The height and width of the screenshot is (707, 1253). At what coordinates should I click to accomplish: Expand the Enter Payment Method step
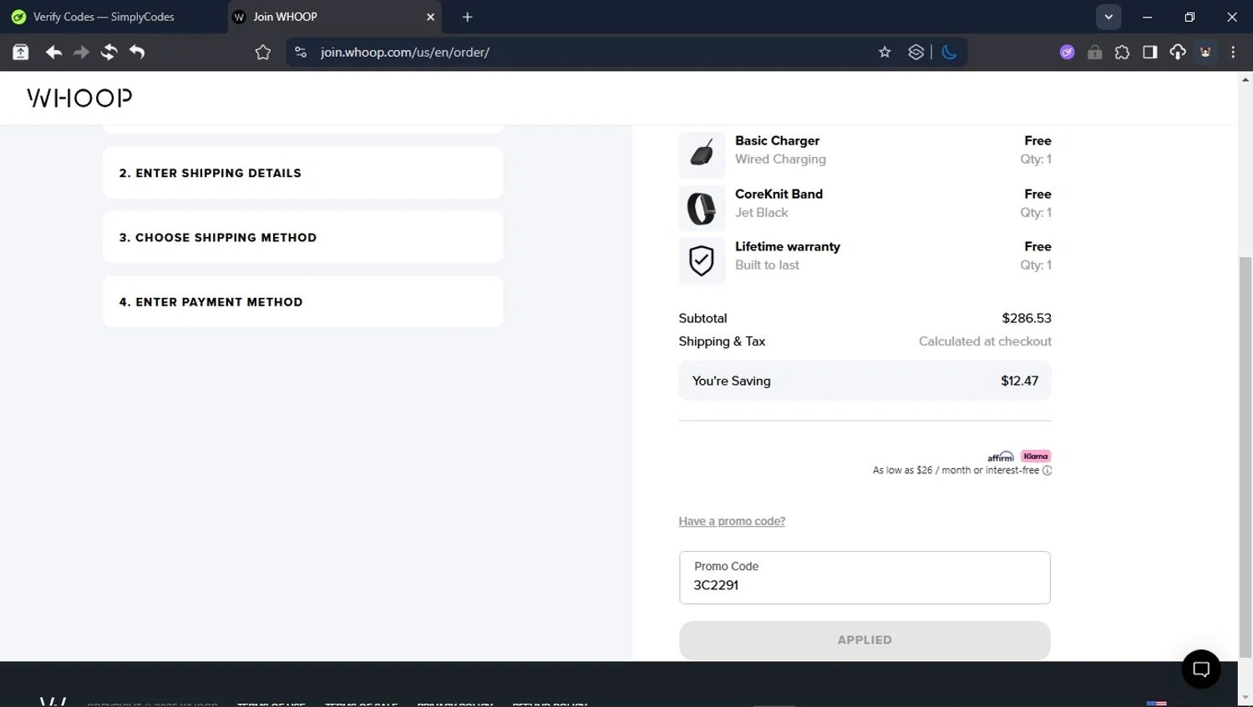point(302,301)
